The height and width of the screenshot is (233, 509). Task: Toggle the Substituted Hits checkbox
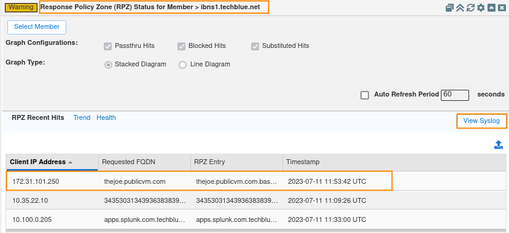tap(255, 46)
